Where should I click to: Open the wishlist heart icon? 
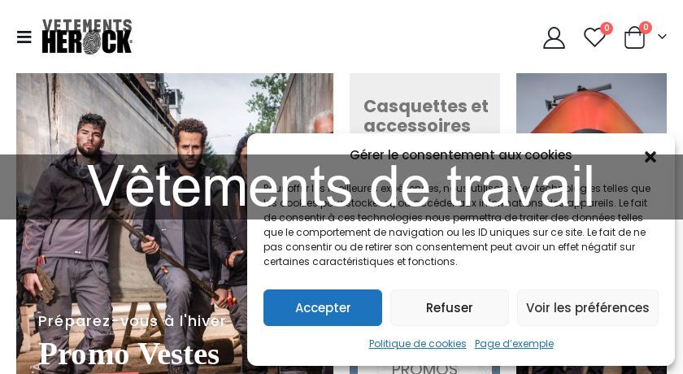click(x=594, y=37)
